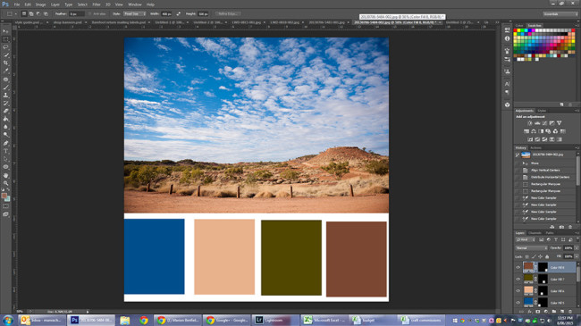Select the Dodge tool

[x=5, y=135]
